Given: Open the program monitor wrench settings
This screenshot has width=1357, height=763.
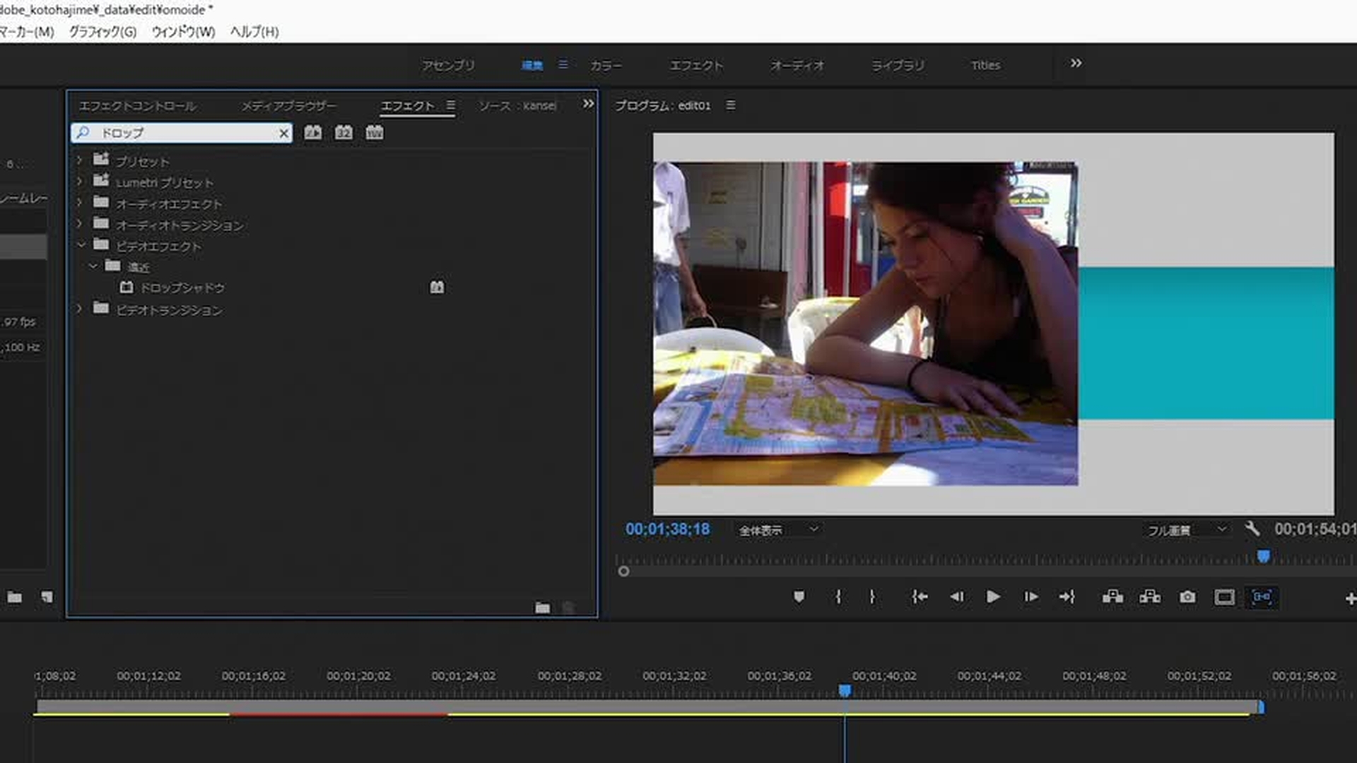Looking at the screenshot, I should point(1252,528).
